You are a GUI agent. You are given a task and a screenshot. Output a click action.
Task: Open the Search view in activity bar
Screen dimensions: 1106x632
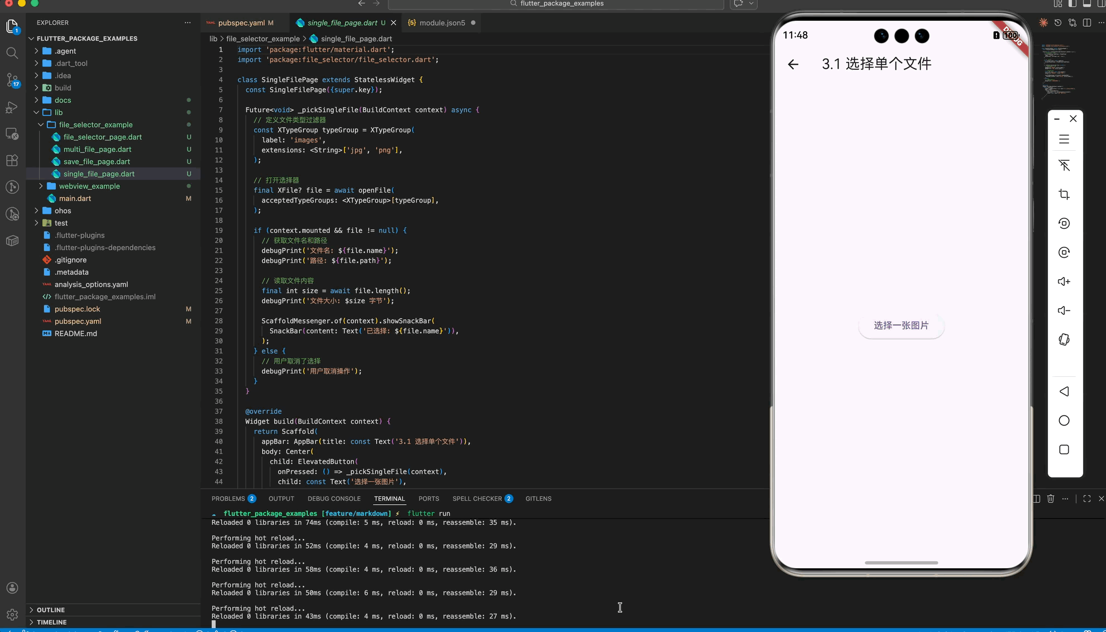coord(12,53)
